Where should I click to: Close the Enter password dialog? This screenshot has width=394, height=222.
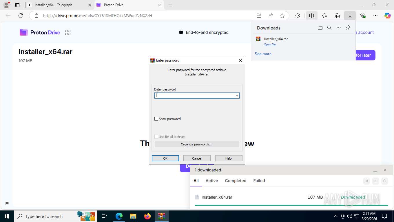pos(240,60)
